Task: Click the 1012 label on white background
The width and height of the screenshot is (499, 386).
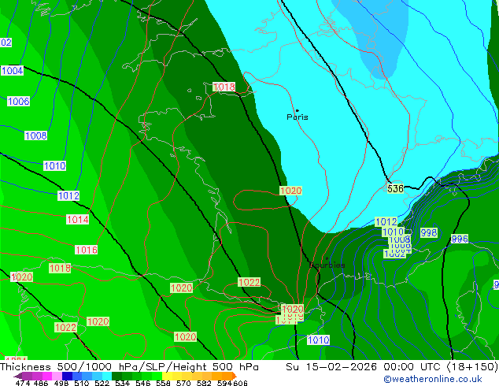Action: (68, 195)
